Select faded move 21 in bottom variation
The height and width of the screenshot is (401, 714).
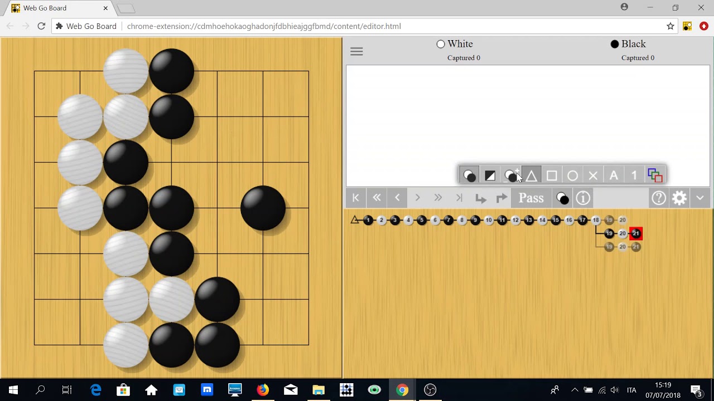click(x=636, y=247)
